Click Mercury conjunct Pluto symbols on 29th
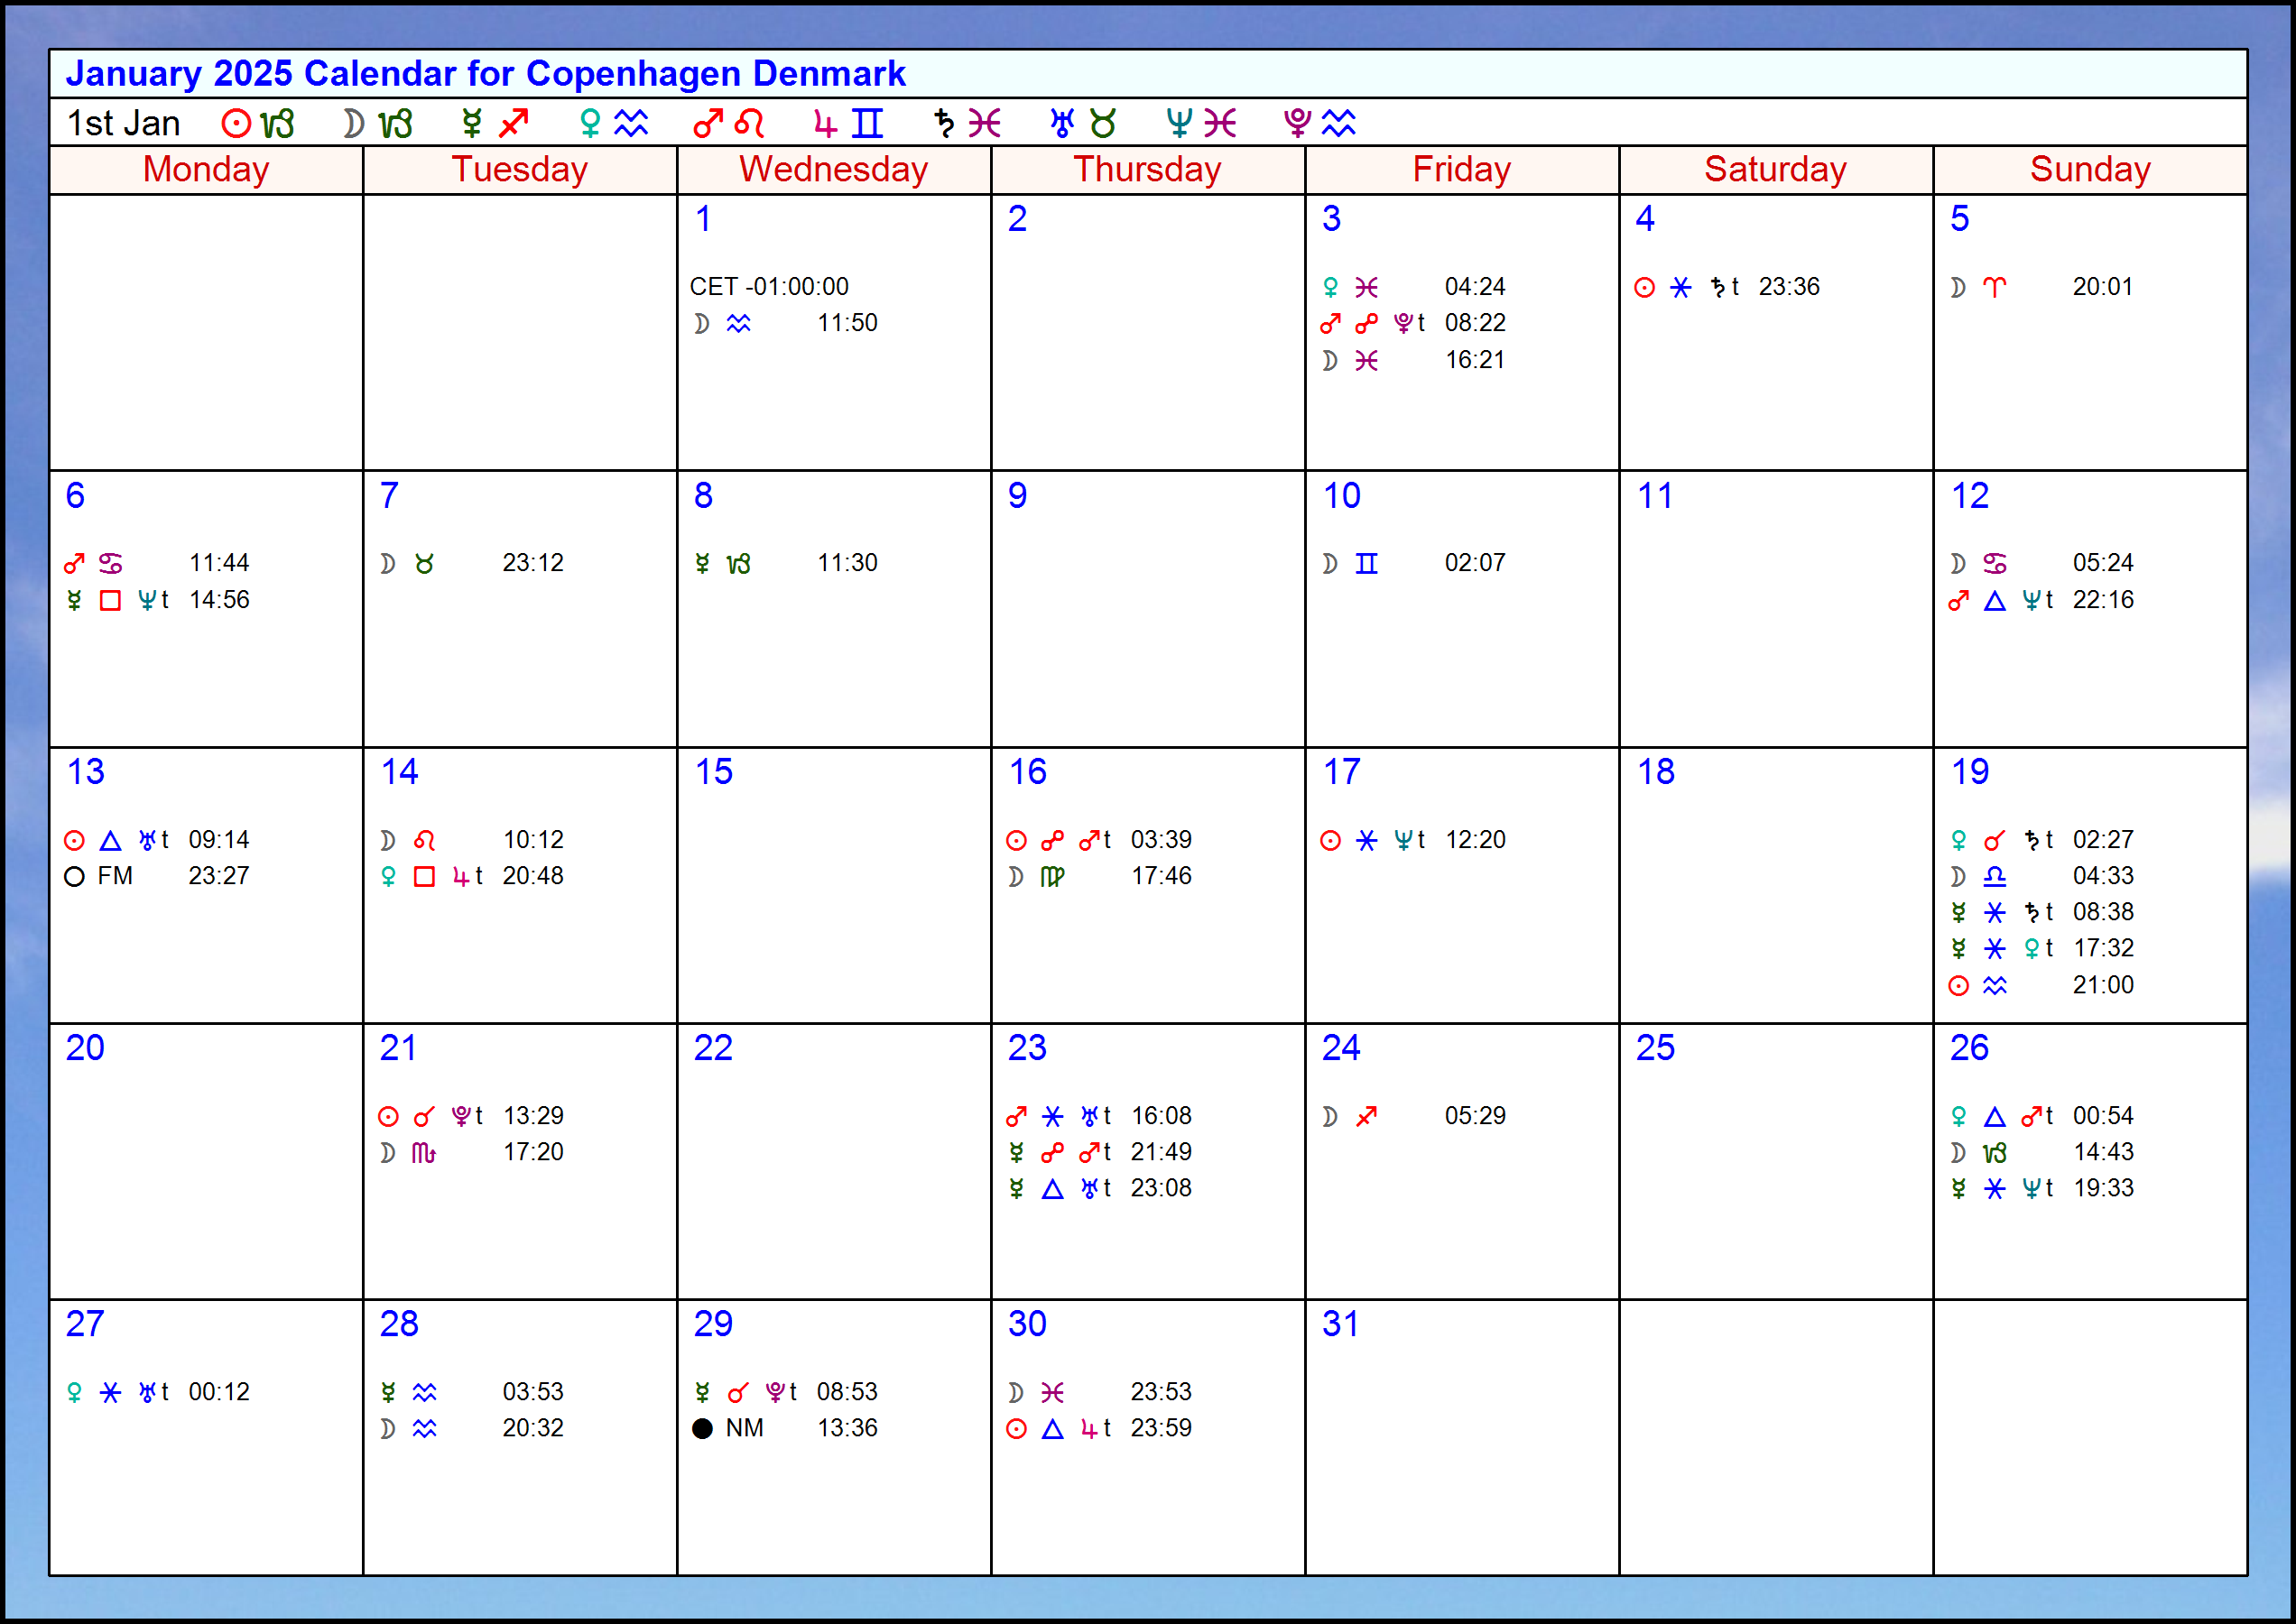Image resolution: width=2296 pixels, height=1624 pixels. click(745, 1393)
